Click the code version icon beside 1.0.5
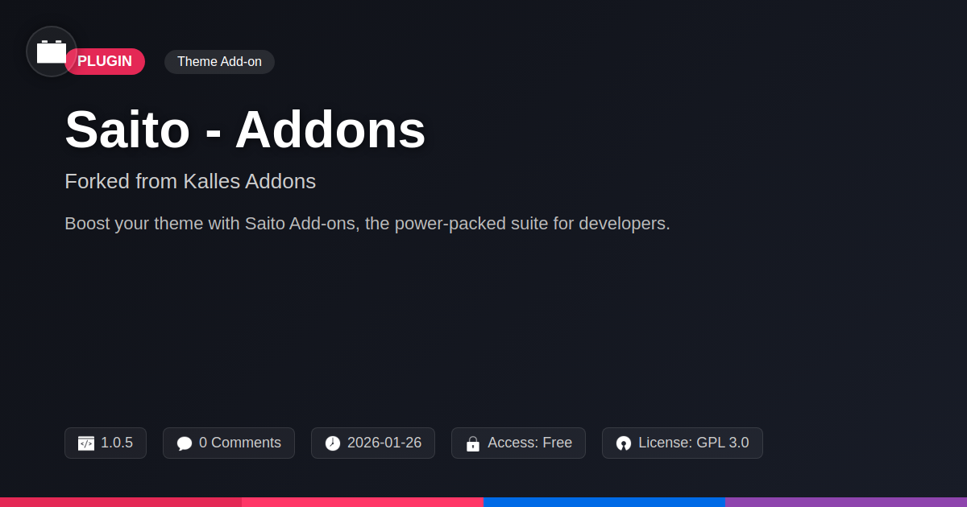Screen dimensions: 967x507 tap(86, 443)
